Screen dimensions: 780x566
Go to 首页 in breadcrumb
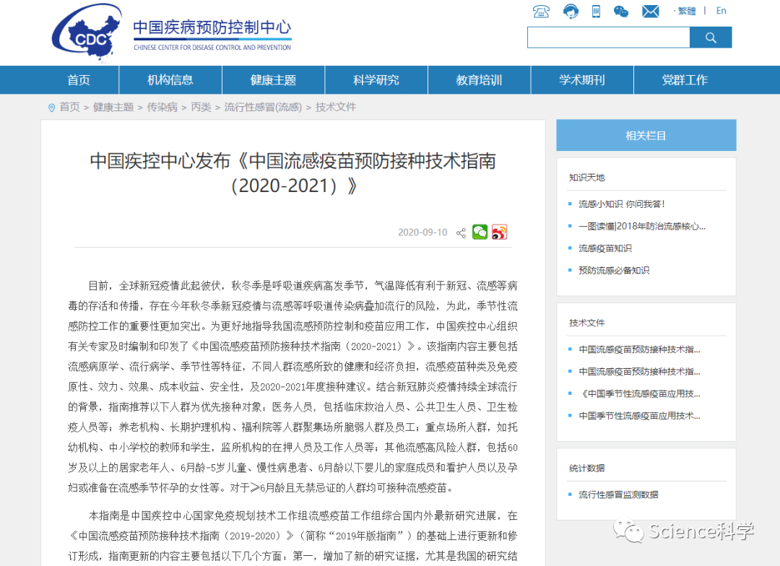coord(69,108)
